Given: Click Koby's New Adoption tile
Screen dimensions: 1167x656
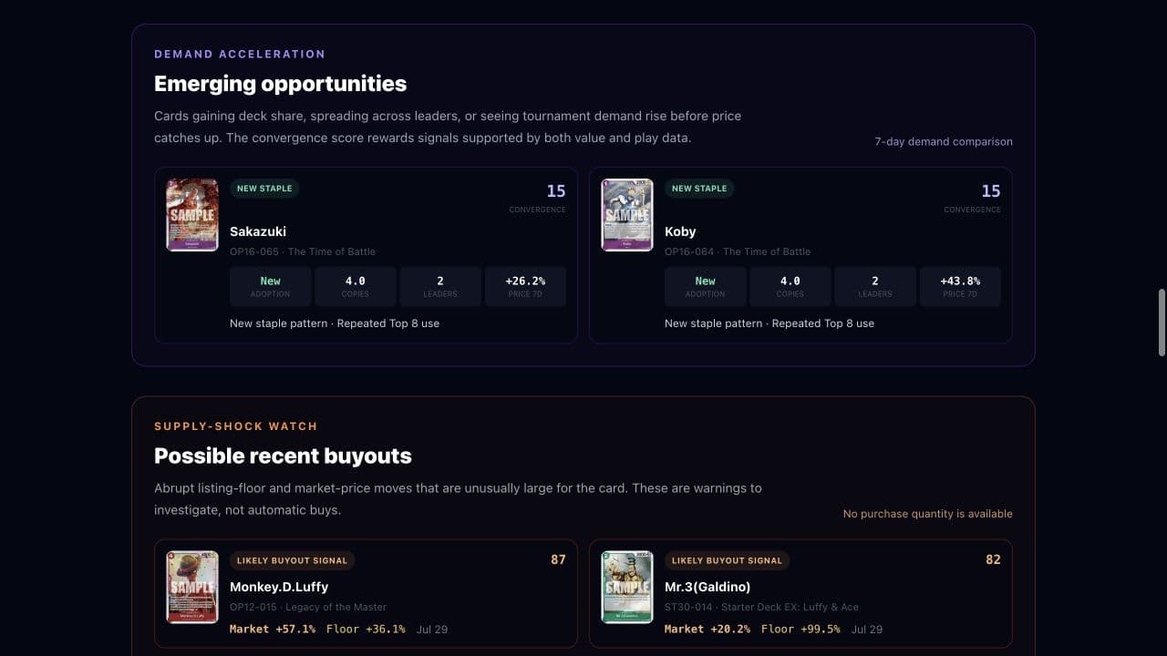Looking at the screenshot, I should [x=706, y=286].
